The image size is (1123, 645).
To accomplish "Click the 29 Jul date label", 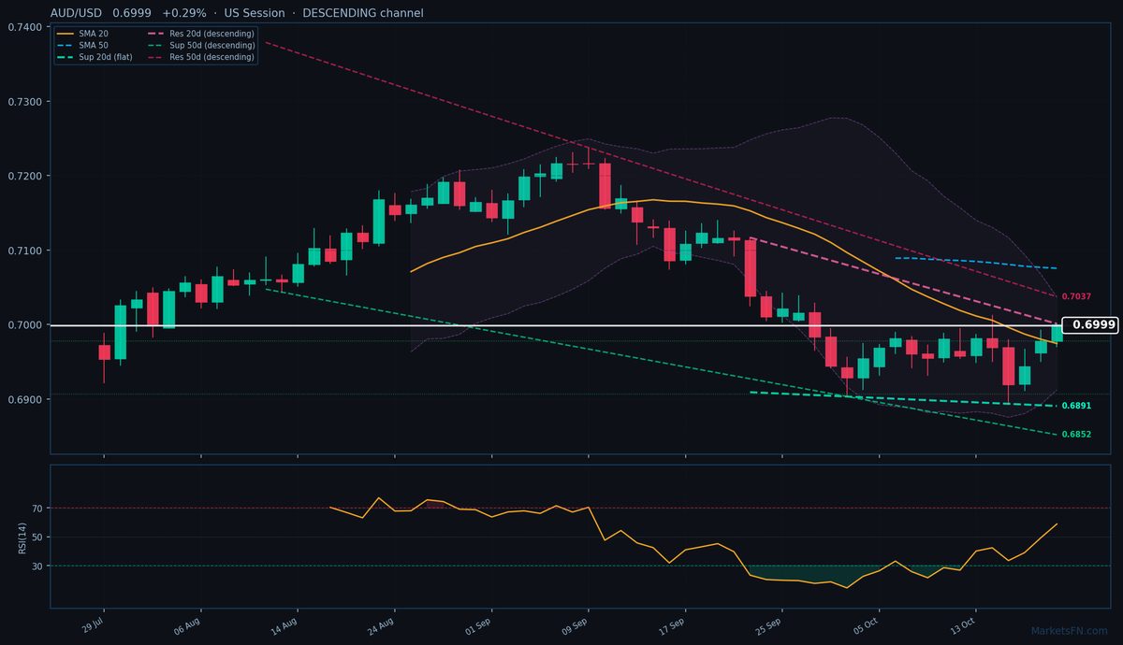I will (x=91, y=624).
